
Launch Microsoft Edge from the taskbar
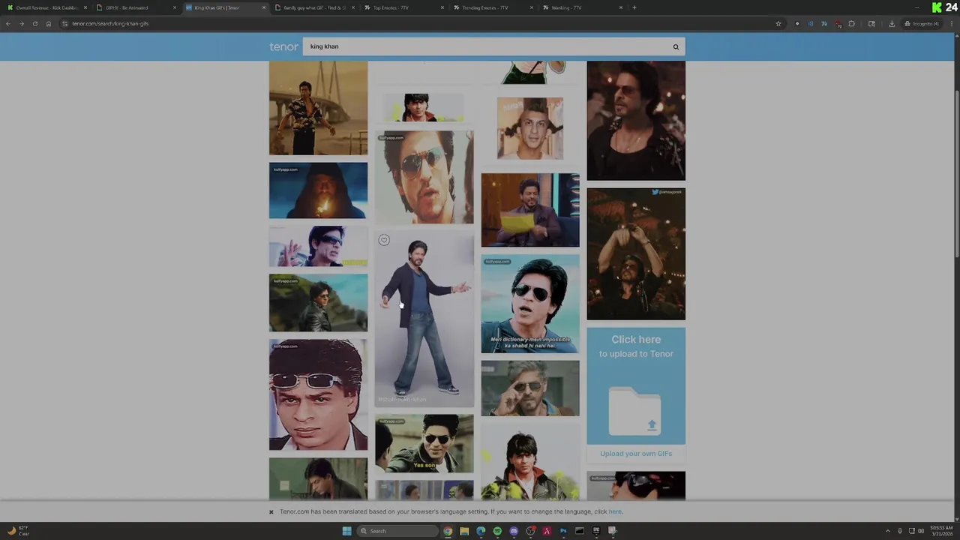[x=481, y=531]
